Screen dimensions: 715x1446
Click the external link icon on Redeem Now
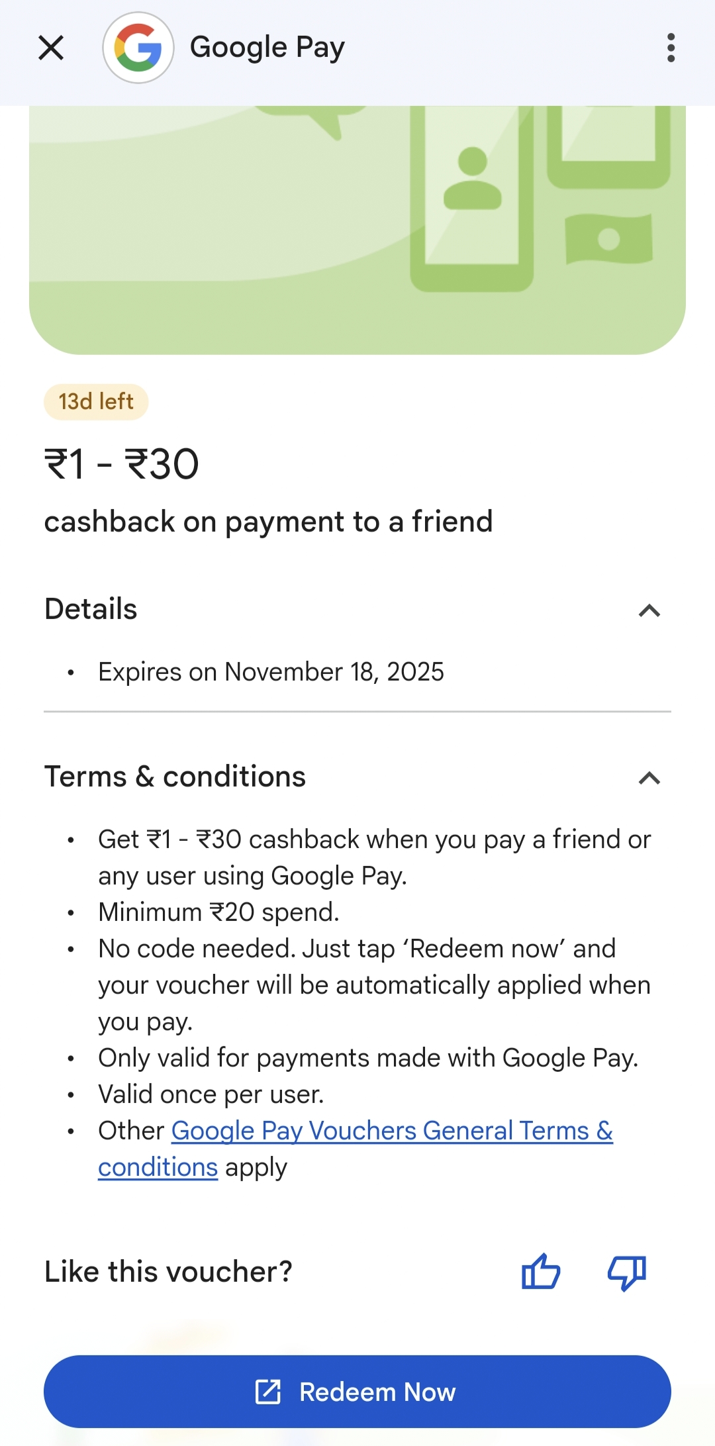pyautogui.click(x=268, y=1392)
